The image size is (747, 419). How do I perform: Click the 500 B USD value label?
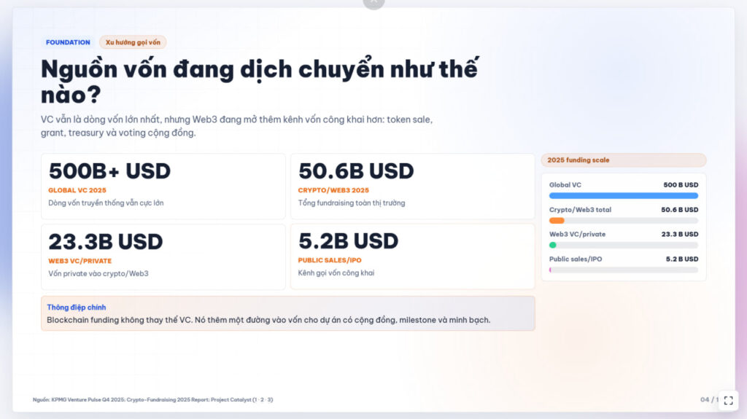tap(681, 185)
